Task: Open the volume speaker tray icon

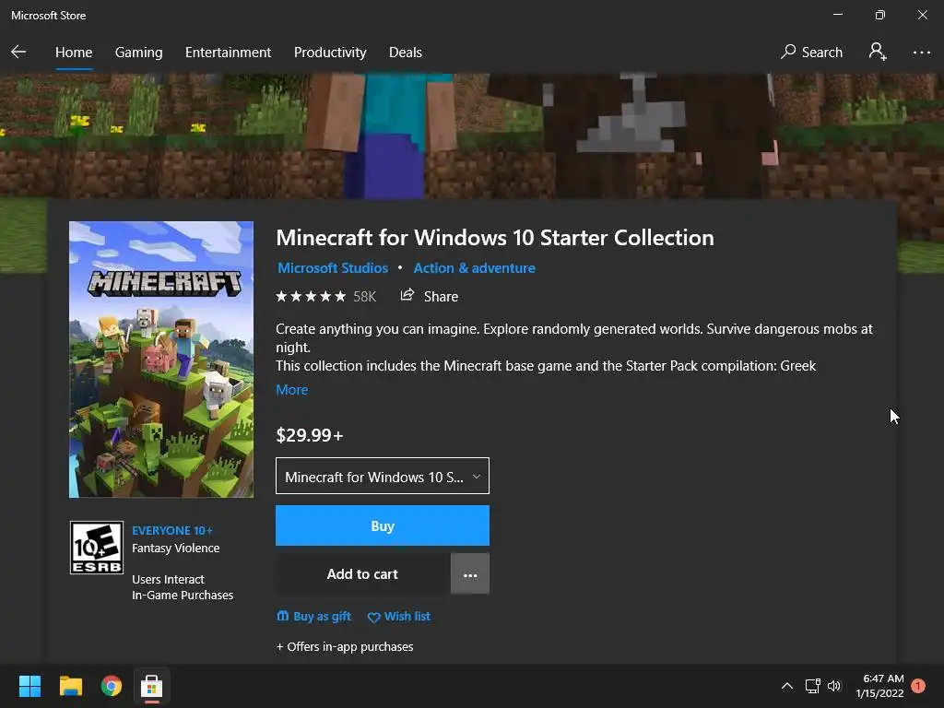Action: coord(833,686)
